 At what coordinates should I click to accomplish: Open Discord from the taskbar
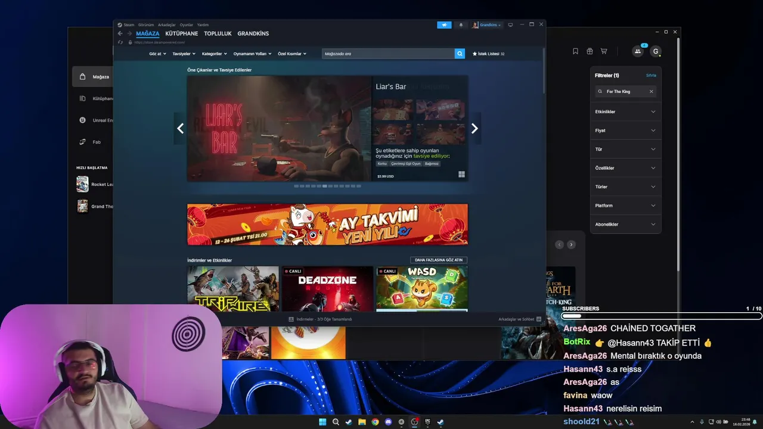coord(388,422)
